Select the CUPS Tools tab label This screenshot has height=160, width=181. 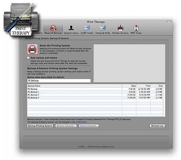87,33
